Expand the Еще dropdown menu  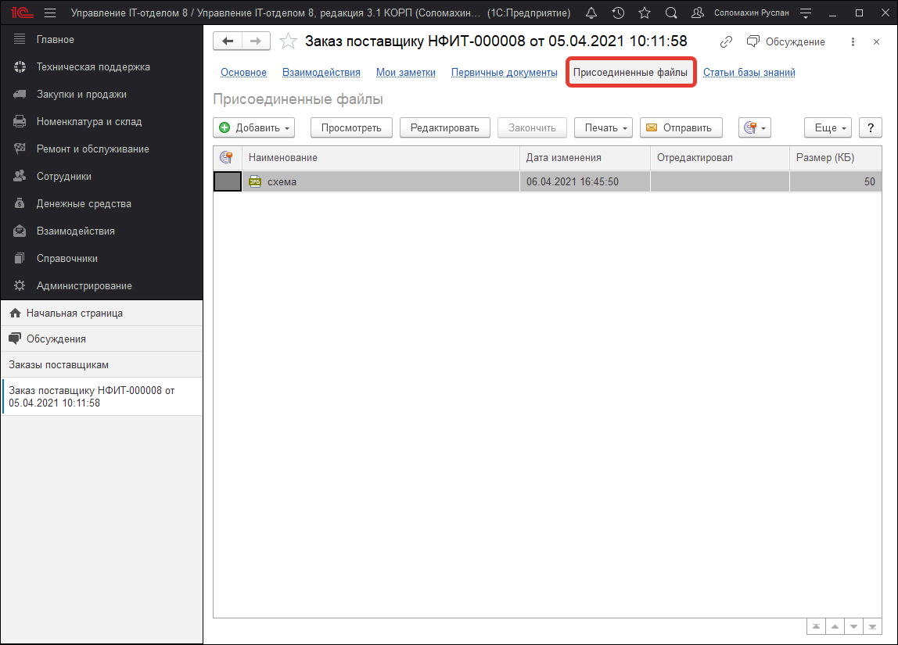[x=828, y=127]
